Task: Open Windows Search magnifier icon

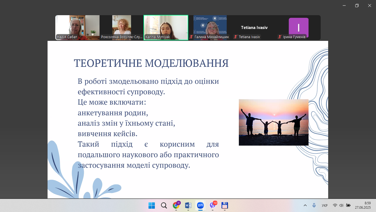Action: 164,205
